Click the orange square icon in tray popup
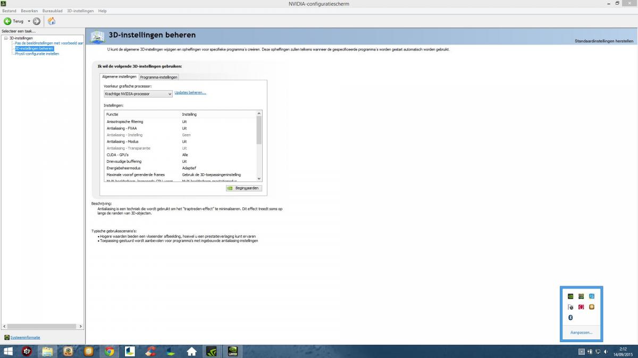Viewport: 638px width, 358px height. (x=592, y=307)
